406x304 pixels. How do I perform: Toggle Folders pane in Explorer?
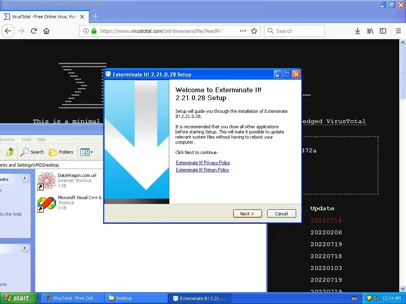pyautogui.click(x=61, y=152)
